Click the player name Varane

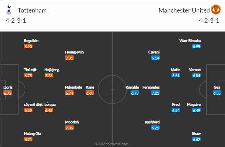click(195, 70)
